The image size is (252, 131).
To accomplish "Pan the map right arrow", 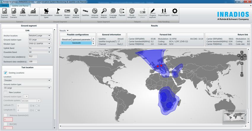I will click(x=245, y=55).
